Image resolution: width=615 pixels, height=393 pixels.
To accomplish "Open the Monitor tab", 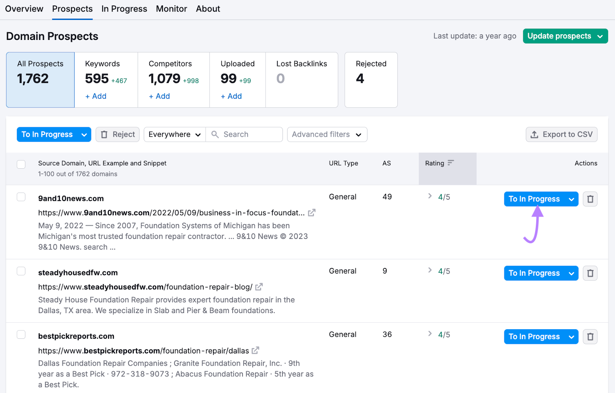I will 171,8.
